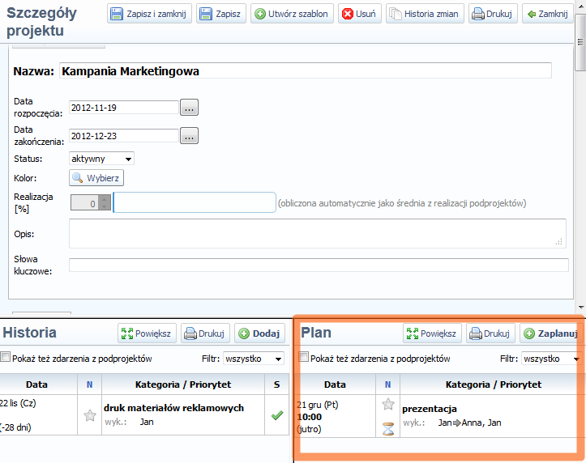Viewport: 586px width, 463px height.
Task: Toggle star on druk materiałów reklamowych row
Action: click(x=90, y=415)
